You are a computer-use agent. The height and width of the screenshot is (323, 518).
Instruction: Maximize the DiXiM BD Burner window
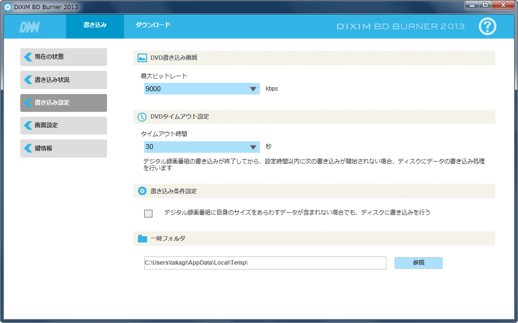pos(485,5)
